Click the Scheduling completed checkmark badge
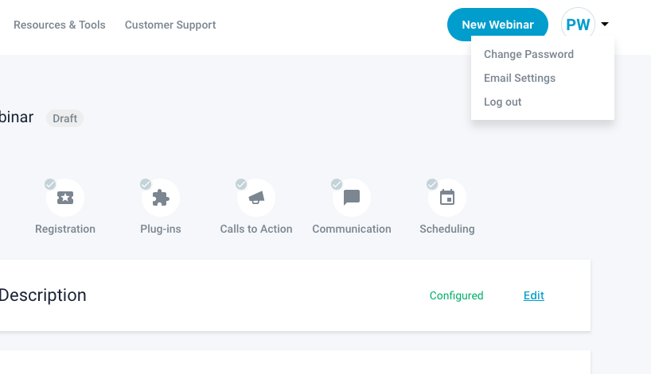 pyautogui.click(x=432, y=184)
